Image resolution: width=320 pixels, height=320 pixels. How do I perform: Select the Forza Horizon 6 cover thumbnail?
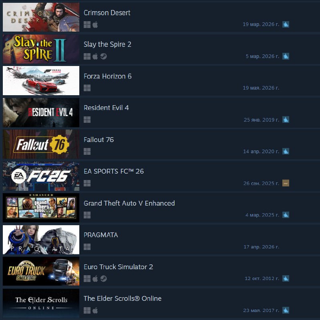click(x=41, y=81)
